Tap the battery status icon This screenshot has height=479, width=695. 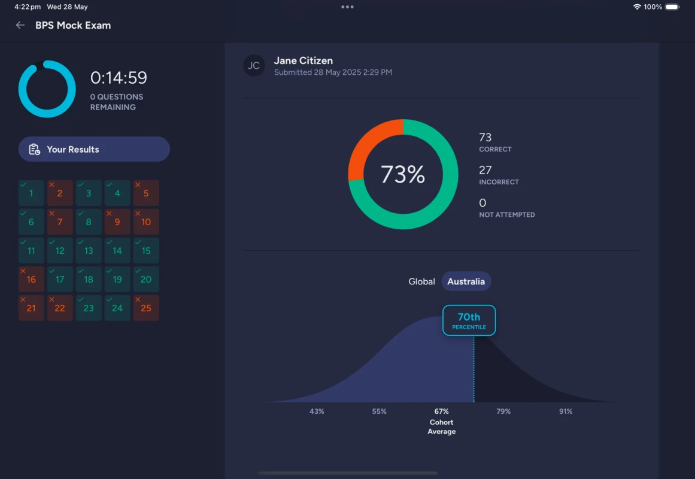click(672, 7)
